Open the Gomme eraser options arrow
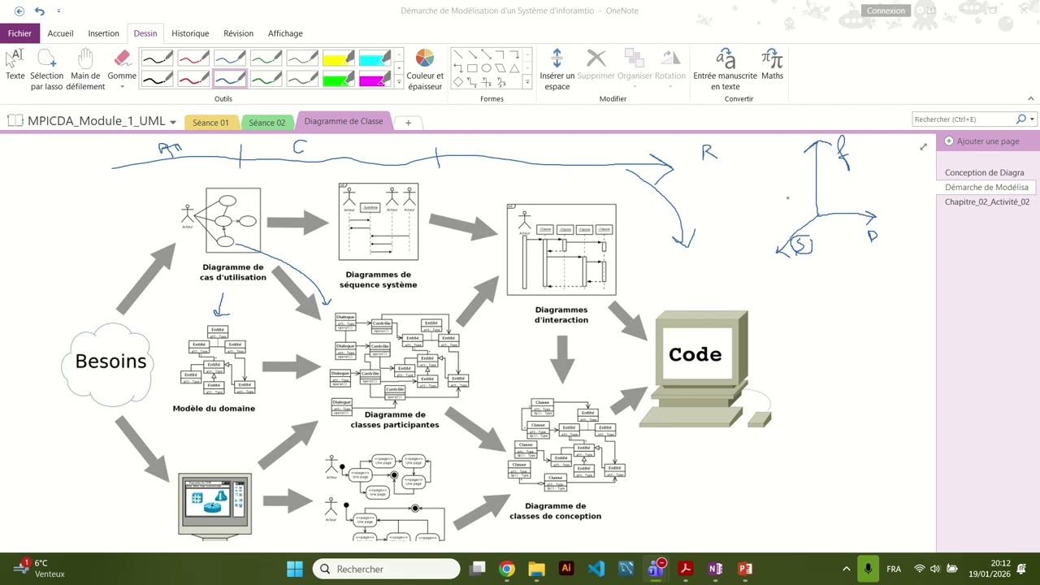The image size is (1040, 585). pos(122,86)
